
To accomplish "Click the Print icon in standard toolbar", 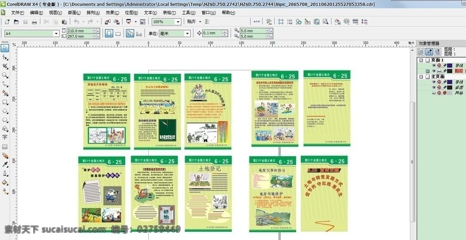I will [35, 22].
